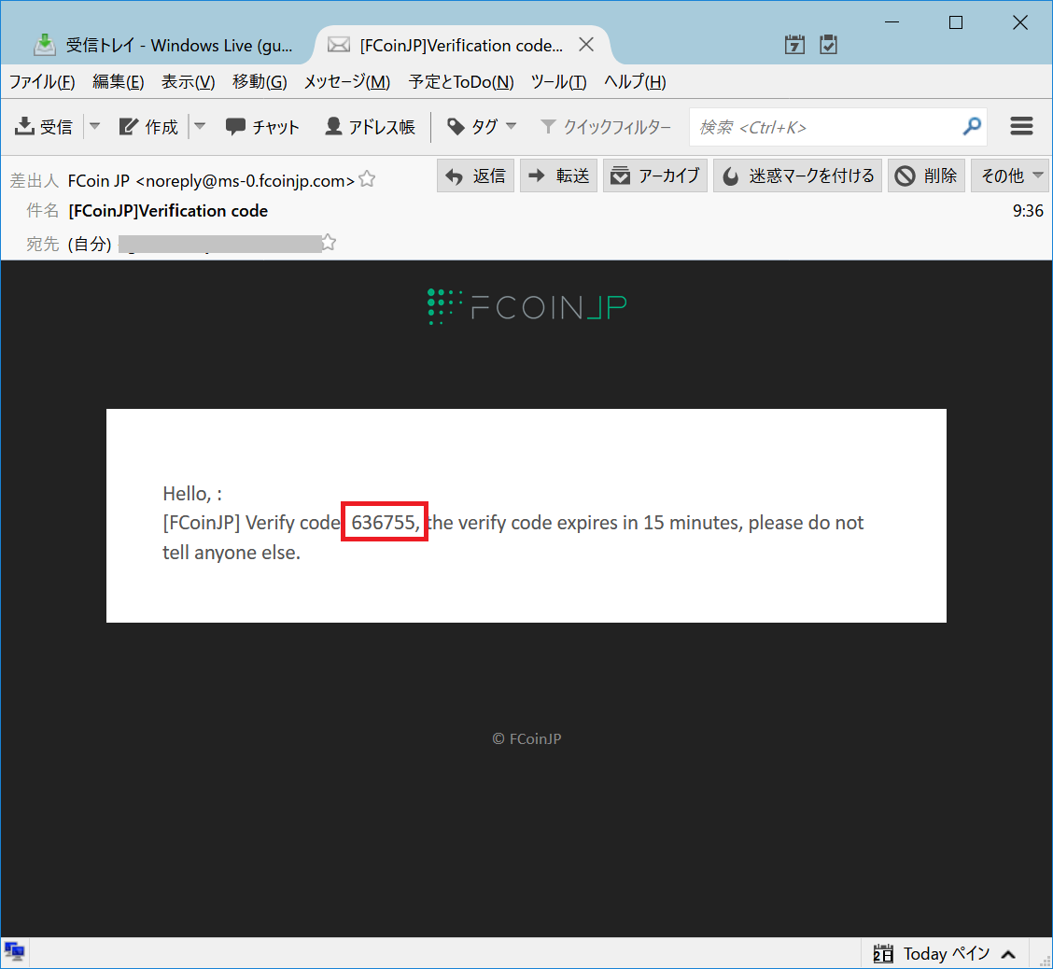Open the 表示(V) menu

click(188, 82)
